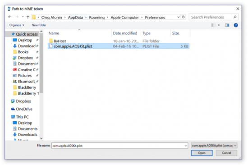Open pinned Desktop under Quick access
248x165 pixels.
pos(25,40)
